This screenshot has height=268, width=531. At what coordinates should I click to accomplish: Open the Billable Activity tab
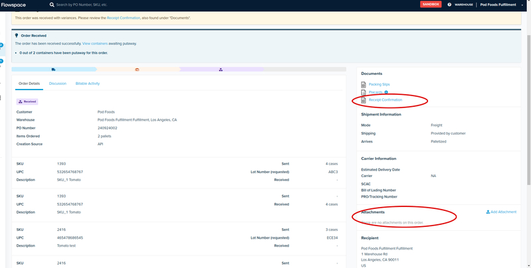pyautogui.click(x=88, y=84)
